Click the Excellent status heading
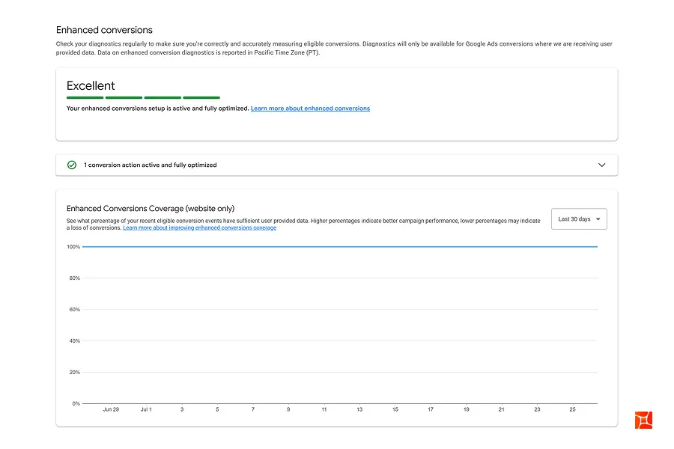674x449 pixels. [91, 85]
